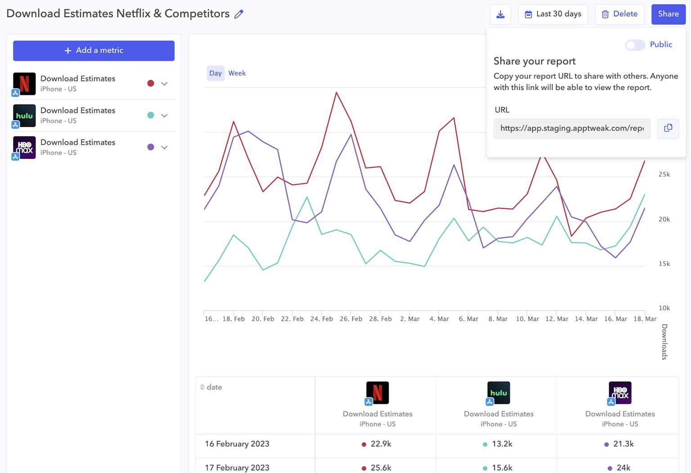Click the download/export report icon
691x473 pixels.
point(500,14)
